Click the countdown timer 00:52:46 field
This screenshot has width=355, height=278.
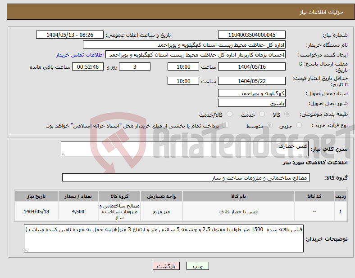88,66
